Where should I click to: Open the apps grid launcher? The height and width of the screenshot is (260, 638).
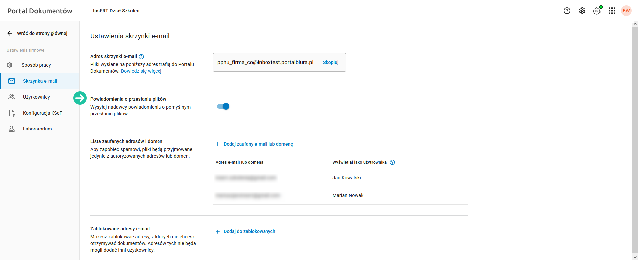(x=612, y=11)
